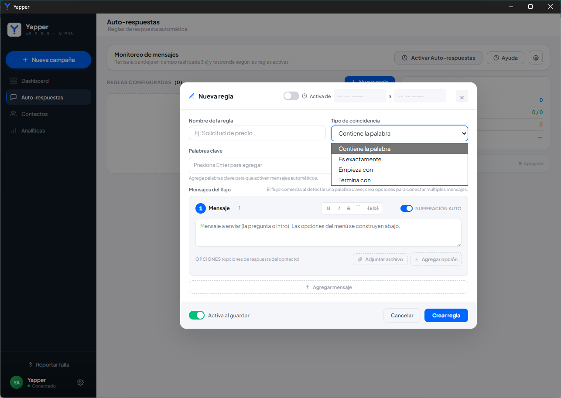The width and height of the screenshot is (561, 398).
Task: Click Activar Auto-respuestas button
Action: click(438, 58)
